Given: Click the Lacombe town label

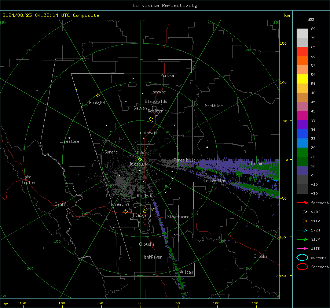Looking at the screenshot, I should 158,92.
